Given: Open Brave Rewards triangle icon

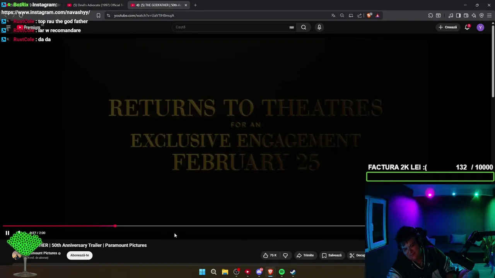Looking at the screenshot, I should (377, 15).
